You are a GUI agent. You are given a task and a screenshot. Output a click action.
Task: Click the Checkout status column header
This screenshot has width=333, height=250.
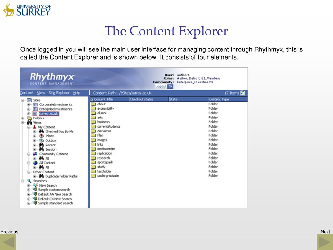coord(149,99)
